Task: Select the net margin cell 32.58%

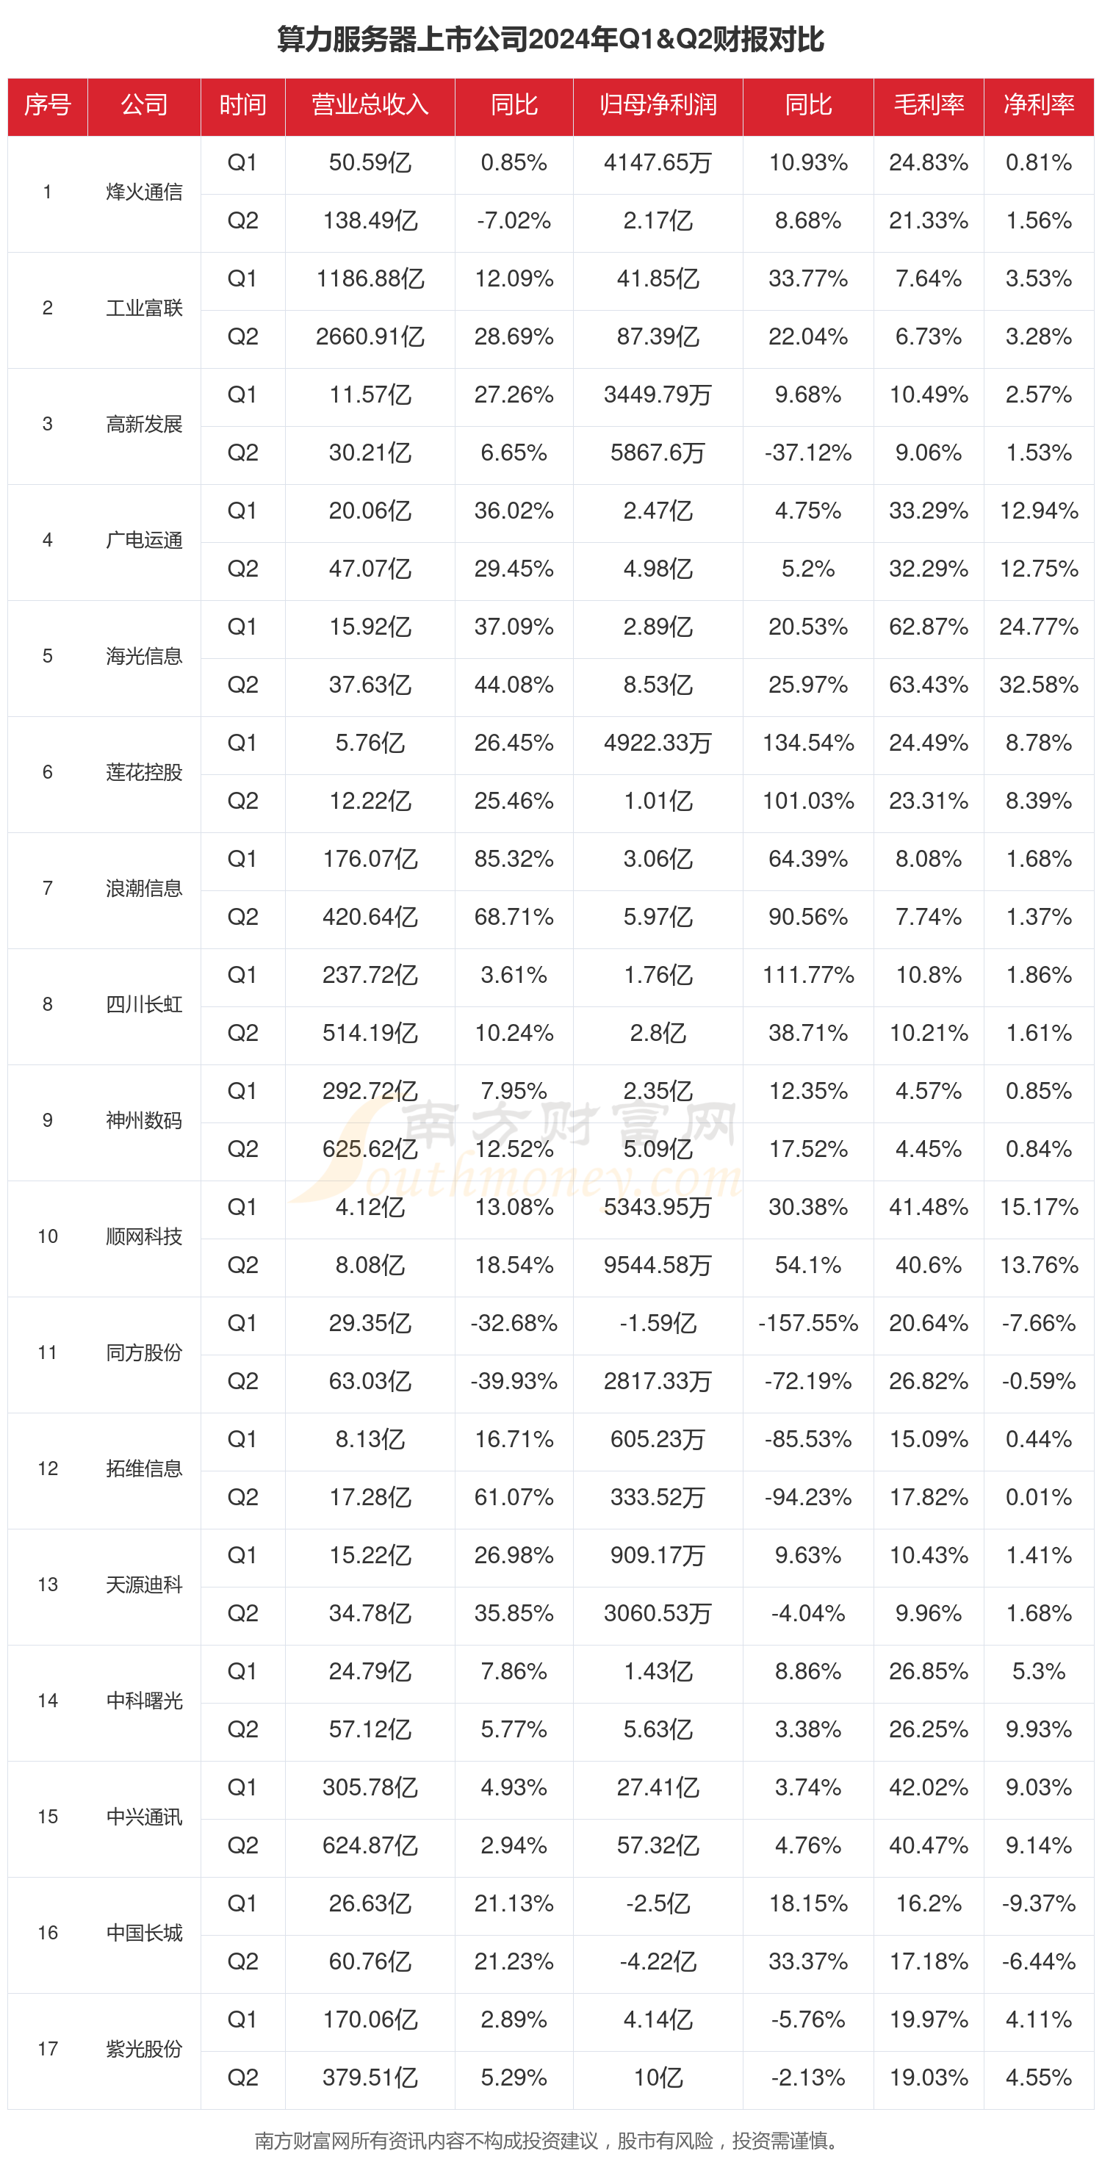Action: [1038, 685]
